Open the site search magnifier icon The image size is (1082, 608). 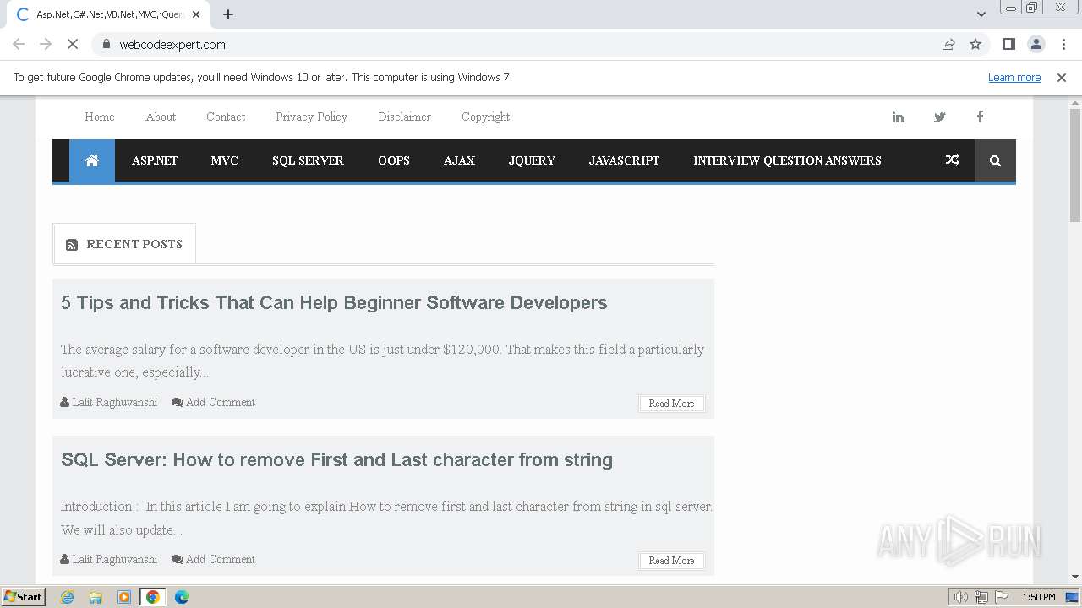pos(995,160)
